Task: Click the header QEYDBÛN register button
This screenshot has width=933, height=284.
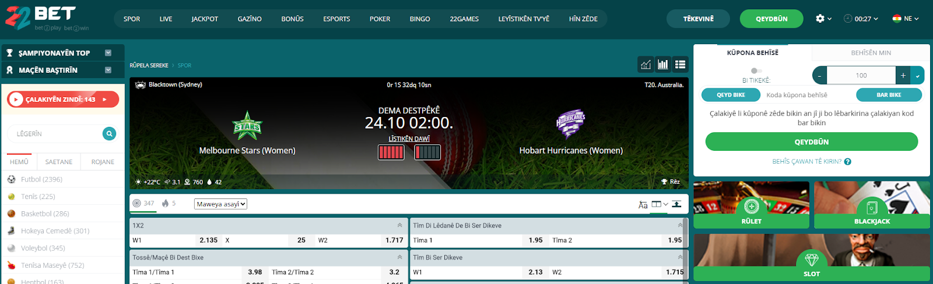Action: click(771, 19)
